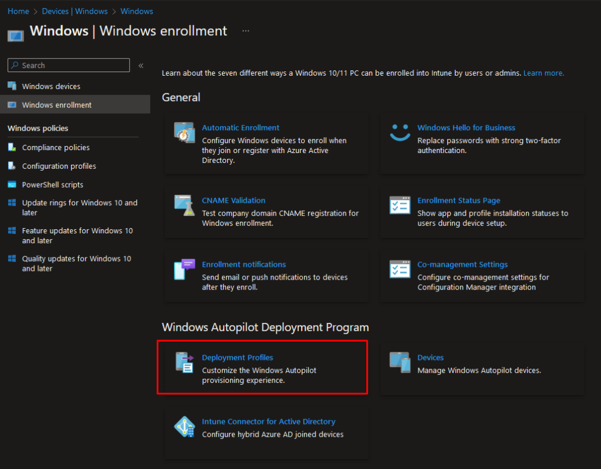The height and width of the screenshot is (469, 601).
Task: Click the Deployment Profiles icon
Action: coord(184,362)
